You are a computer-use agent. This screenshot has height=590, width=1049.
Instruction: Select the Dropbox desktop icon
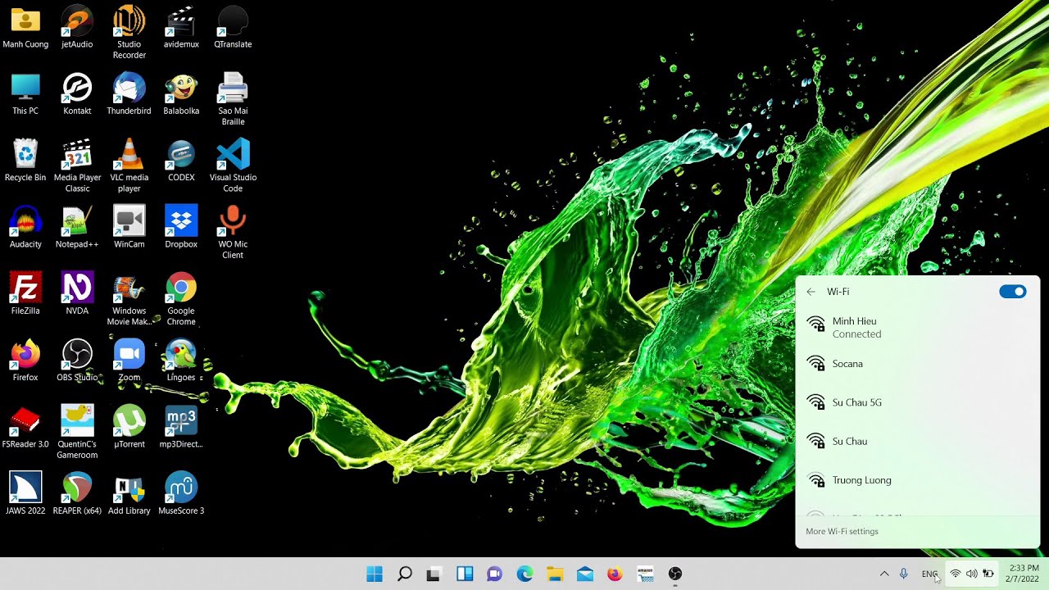[x=181, y=228]
